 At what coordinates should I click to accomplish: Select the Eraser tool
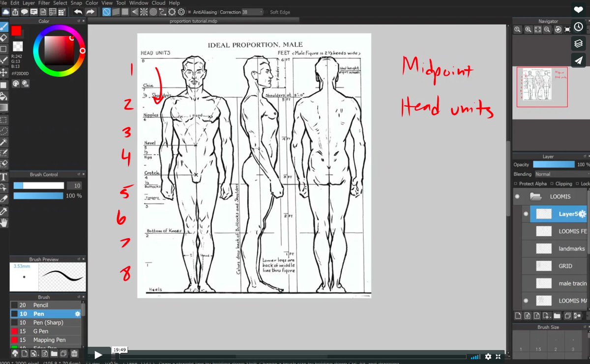tap(3, 38)
